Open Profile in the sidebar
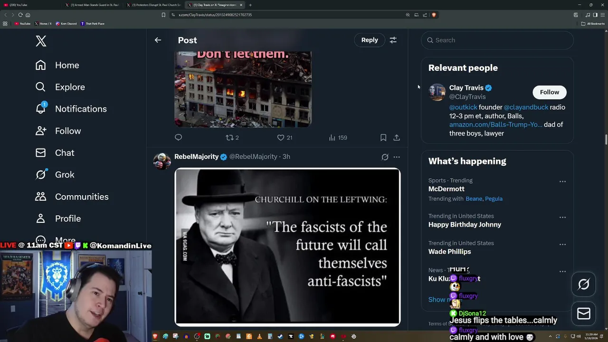The width and height of the screenshot is (608, 342). click(58, 218)
